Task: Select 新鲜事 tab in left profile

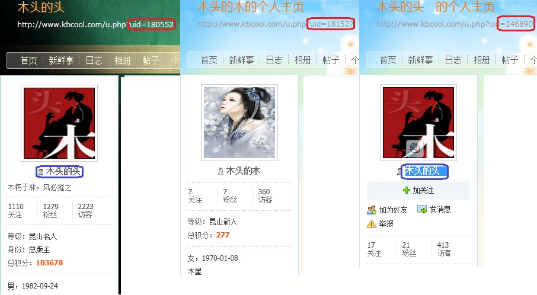Action: (x=61, y=60)
